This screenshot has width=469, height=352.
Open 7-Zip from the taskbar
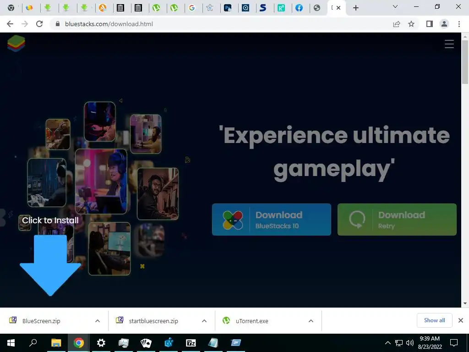point(191,343)
